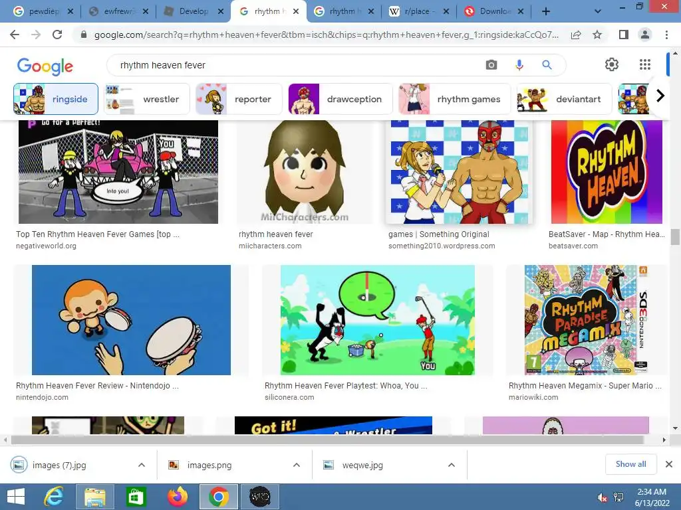Visit negativeworld.org source link

46,246
